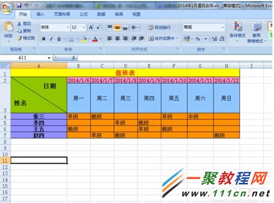
Task: Align text right
Action: tap(125, 38)
